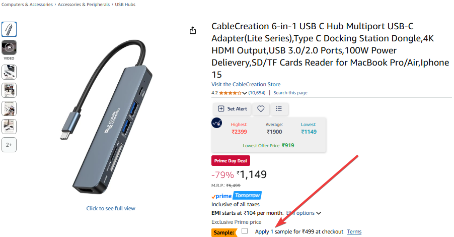
Task: Click 'Search this page' link
Action: coord(290,93)
